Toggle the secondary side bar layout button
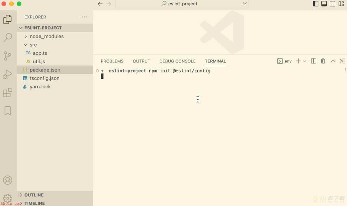Image resolution: width=347 pixels, height=206 pixels. point(332,4)
